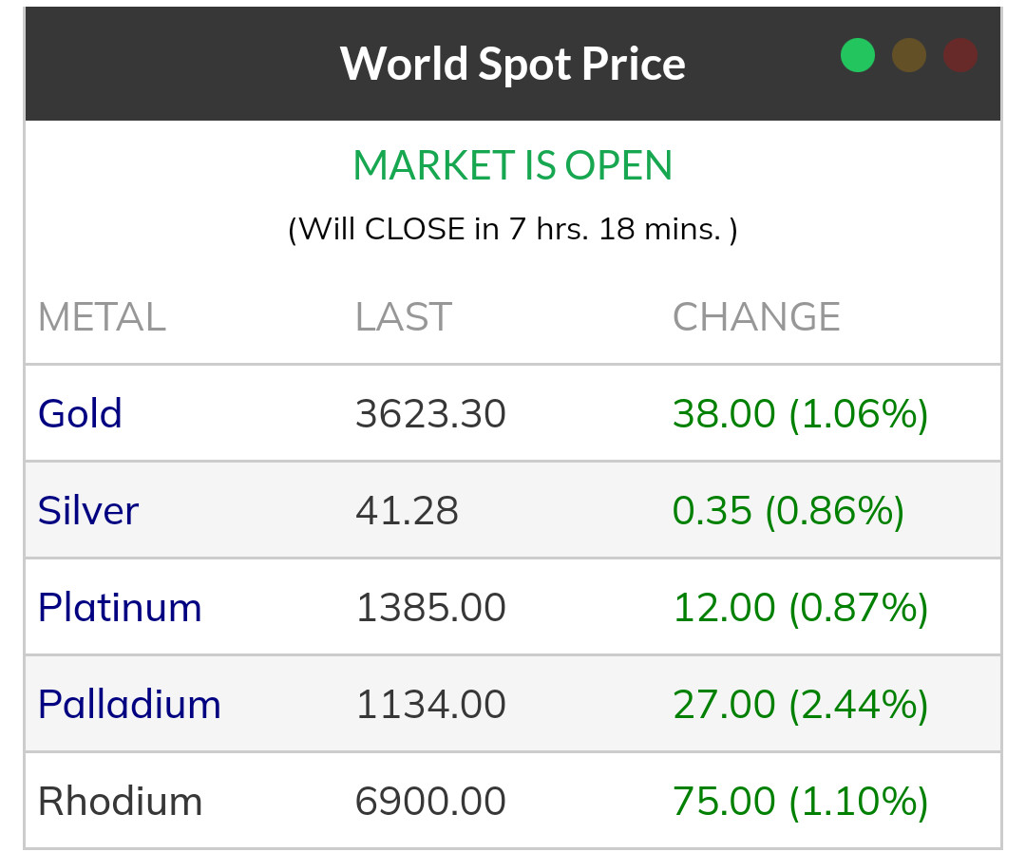Open the Silver metal link
Viewport: 1026px width, 852px height.
(88, 511)
